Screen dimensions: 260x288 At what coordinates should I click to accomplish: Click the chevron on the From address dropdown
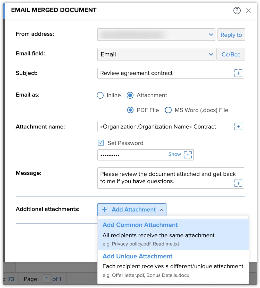click(x=211, y=35)
